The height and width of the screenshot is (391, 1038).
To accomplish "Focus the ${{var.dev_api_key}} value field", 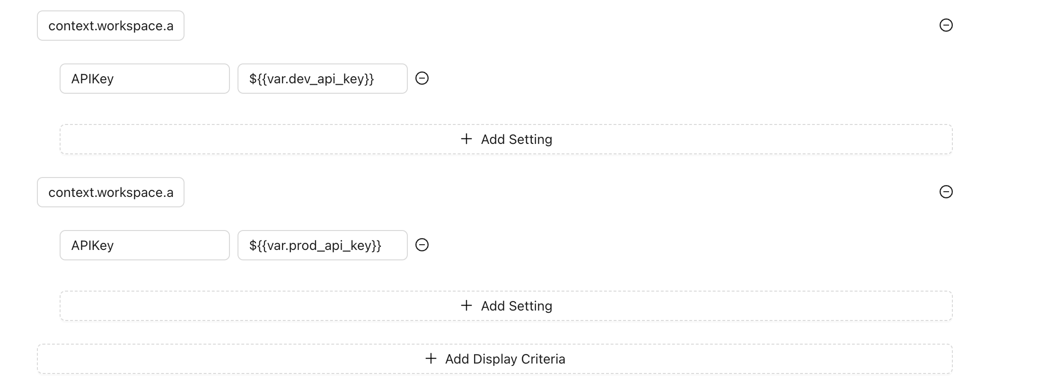I will click(322, 79).
